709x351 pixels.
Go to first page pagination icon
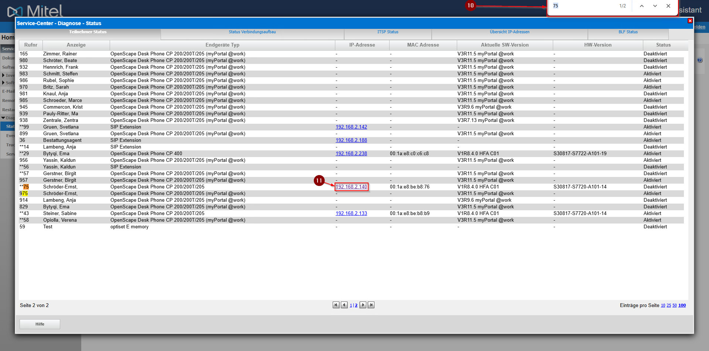click(336, 305)
